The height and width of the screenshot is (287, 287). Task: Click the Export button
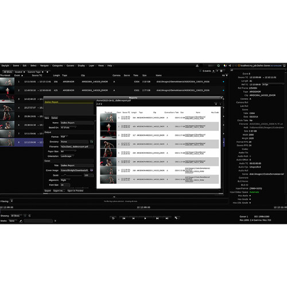[48, 191]
